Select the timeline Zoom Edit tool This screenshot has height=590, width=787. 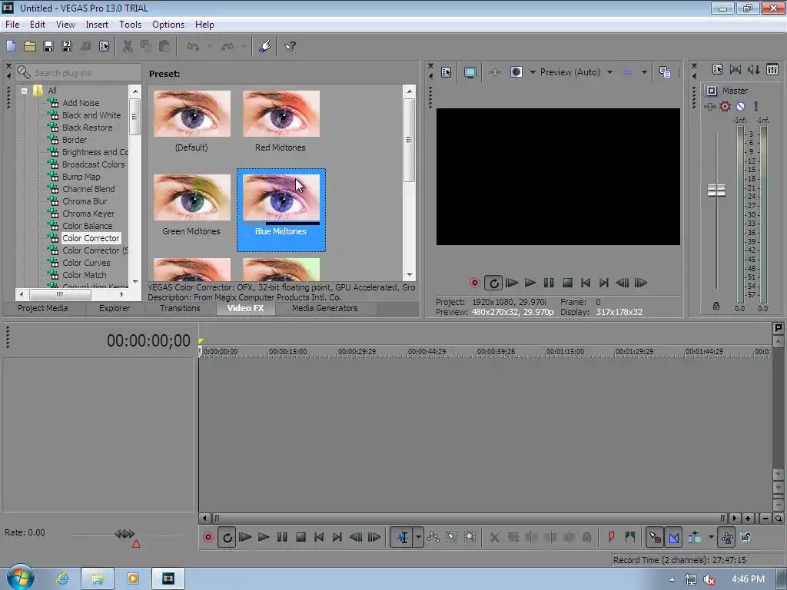click(x=470, y=537)
